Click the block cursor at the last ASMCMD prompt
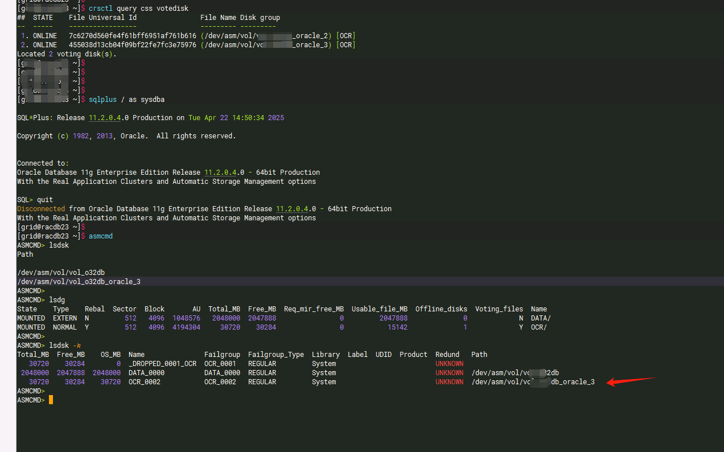Screen dimensions: 724x452 (51, 400)
